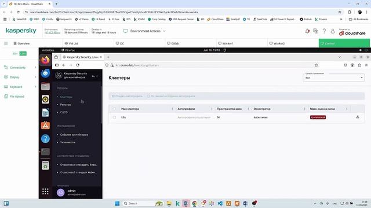Open CloudShare help question mark icon

[324, 31]
